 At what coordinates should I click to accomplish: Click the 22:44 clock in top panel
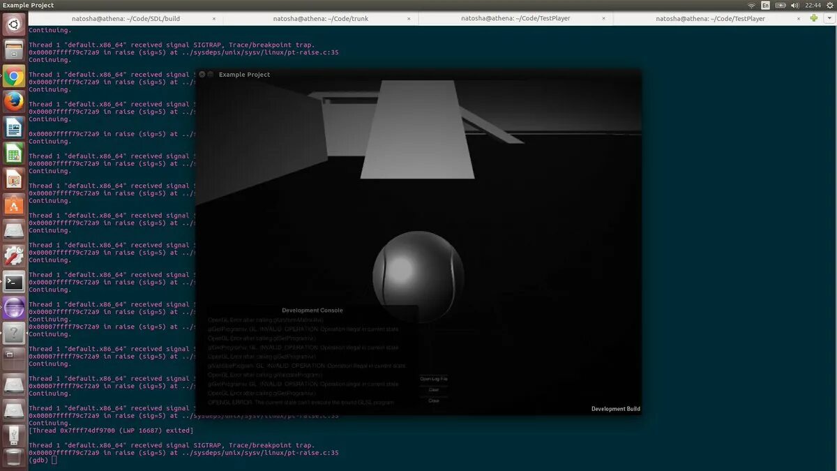(x=813, y=5)
